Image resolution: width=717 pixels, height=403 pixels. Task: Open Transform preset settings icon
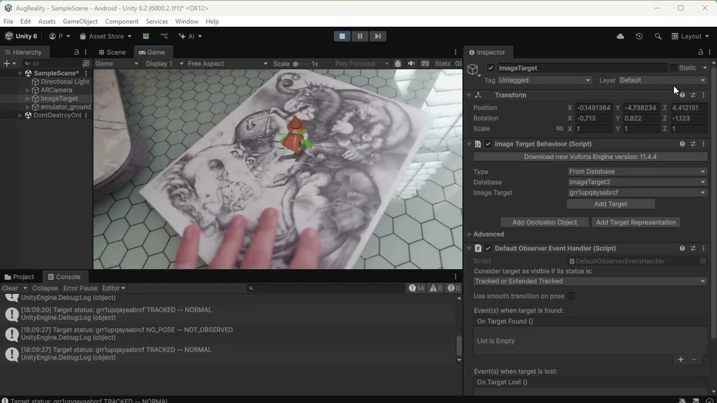[693, 95]
